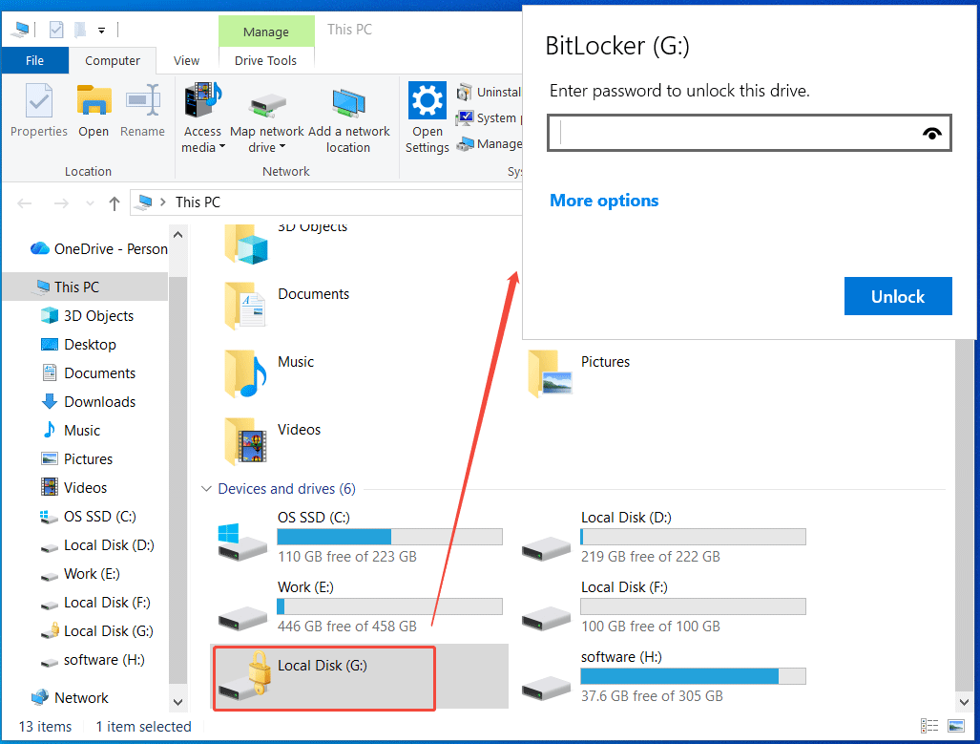The image size is (980, 744).
Task: Select Videos in navigation pane
Action: tap(73, 488)
